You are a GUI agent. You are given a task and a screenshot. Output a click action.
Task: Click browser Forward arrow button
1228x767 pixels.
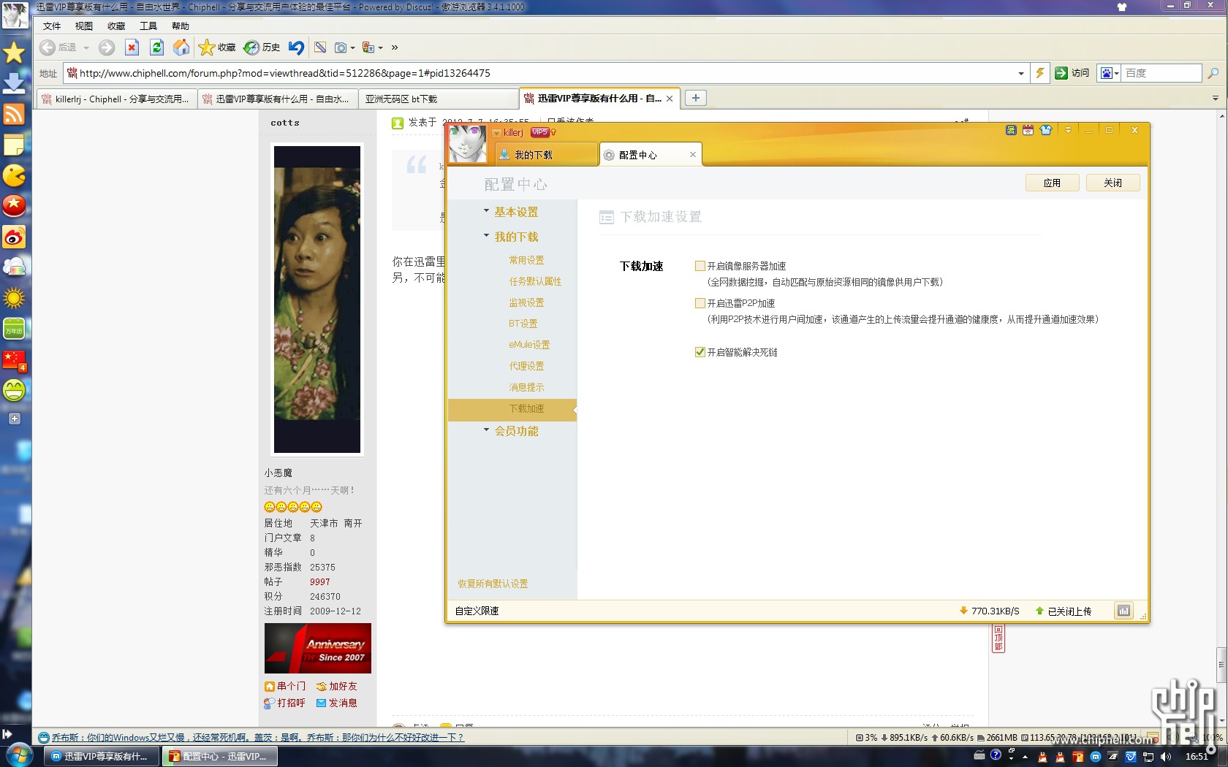pyautogui.click(x=107, y=47)
